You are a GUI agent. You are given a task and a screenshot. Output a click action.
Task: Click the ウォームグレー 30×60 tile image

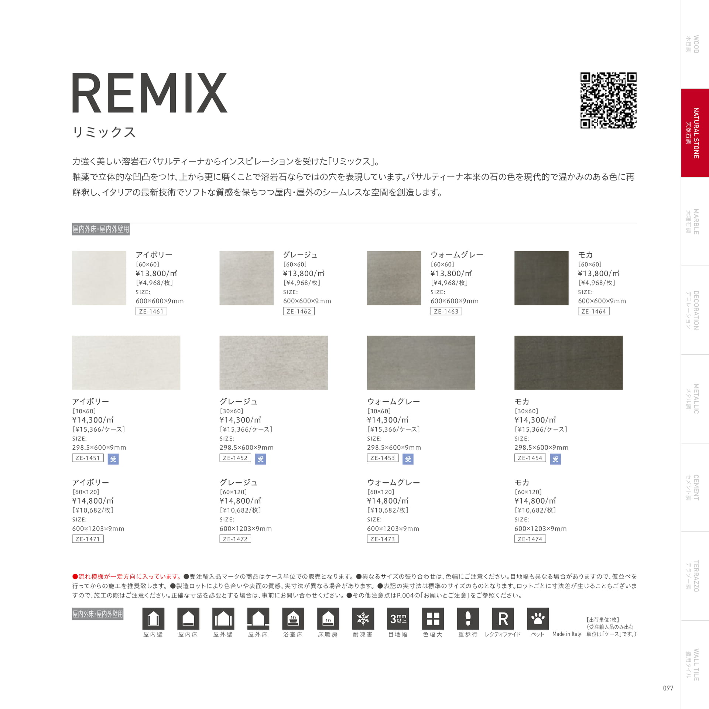421,363
